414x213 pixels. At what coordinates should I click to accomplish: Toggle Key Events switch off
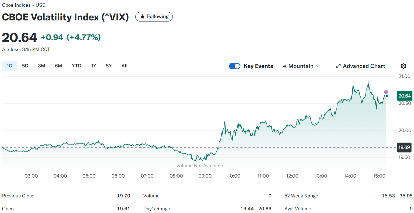(x=234, y=66)
